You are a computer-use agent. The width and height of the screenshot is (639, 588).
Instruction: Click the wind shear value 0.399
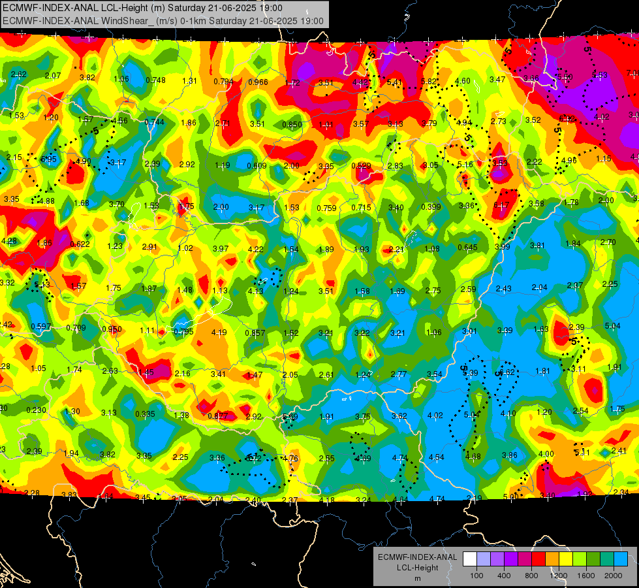pos(431,207)
